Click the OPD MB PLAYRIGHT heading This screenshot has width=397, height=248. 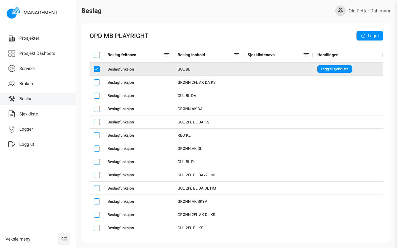[119, 36]
